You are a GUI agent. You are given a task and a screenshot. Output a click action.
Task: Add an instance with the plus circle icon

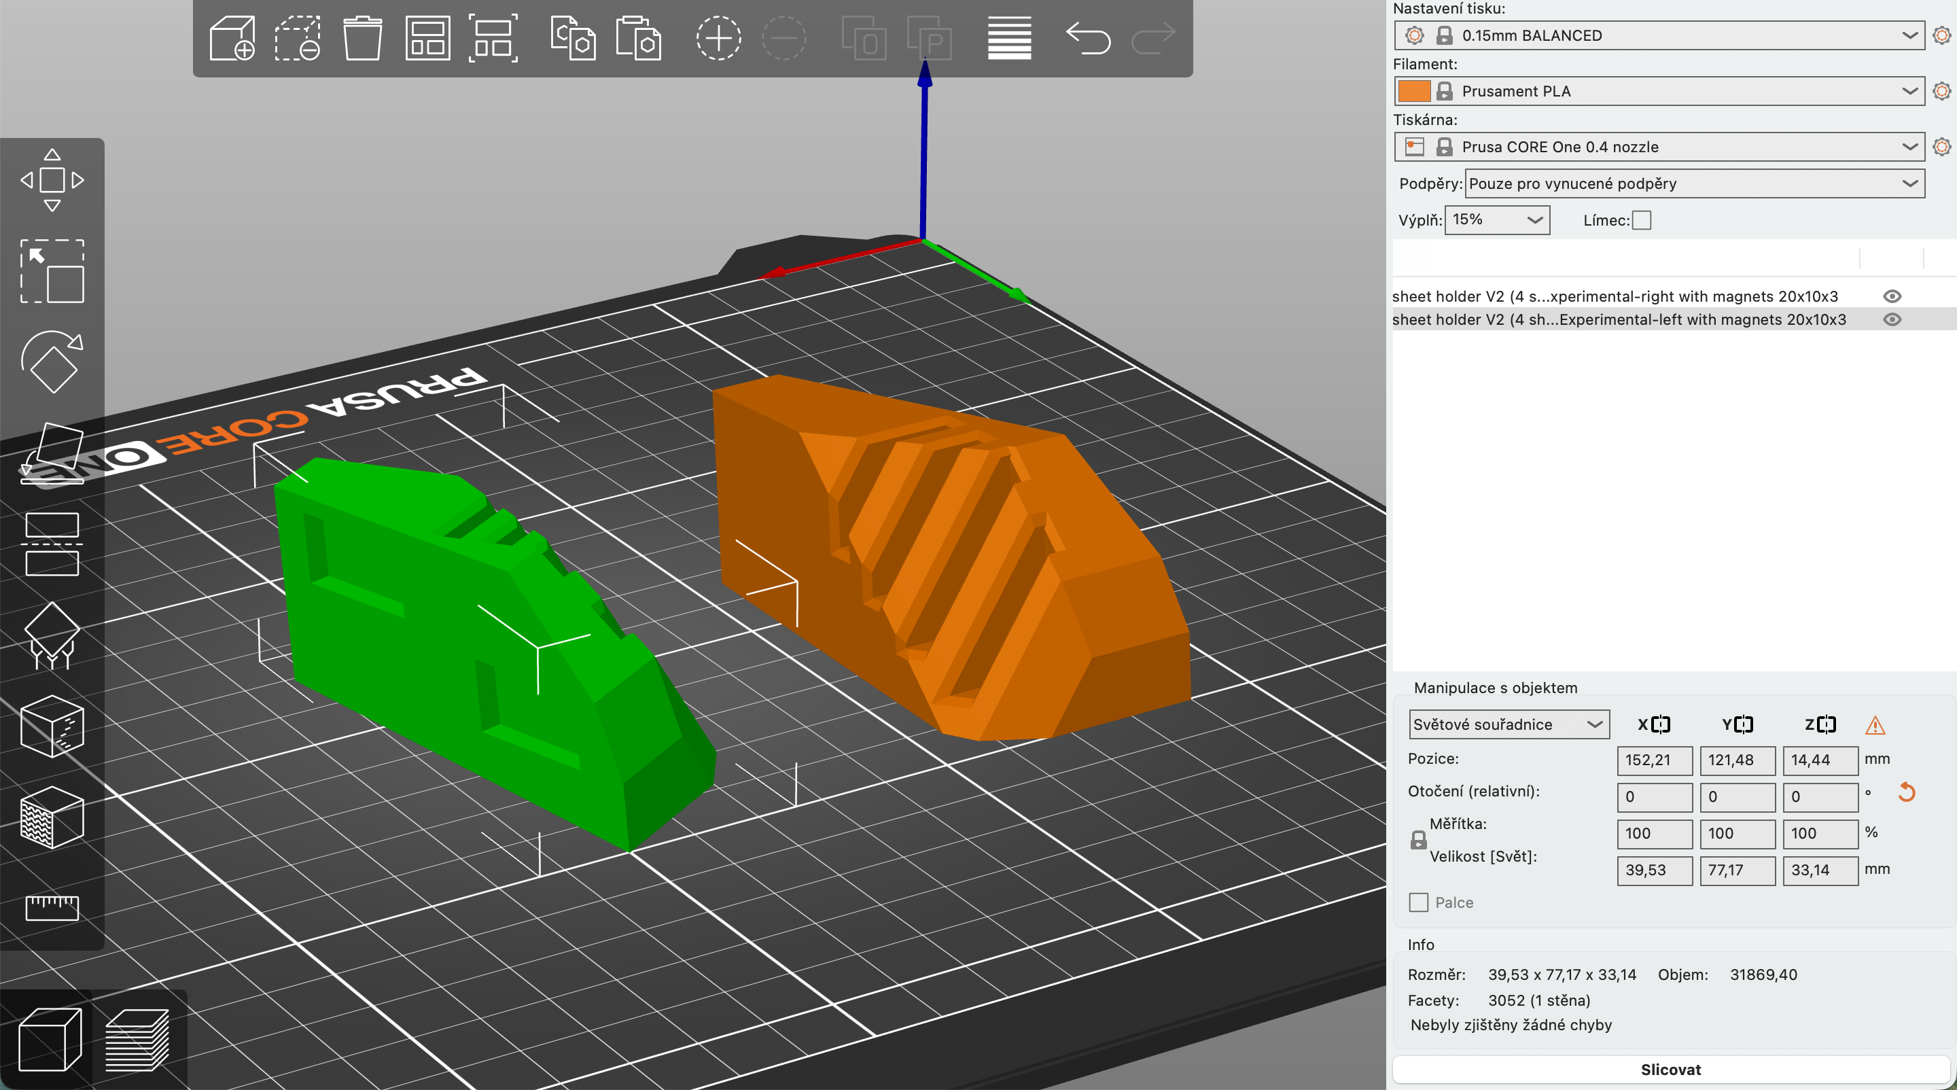point(718,38)
